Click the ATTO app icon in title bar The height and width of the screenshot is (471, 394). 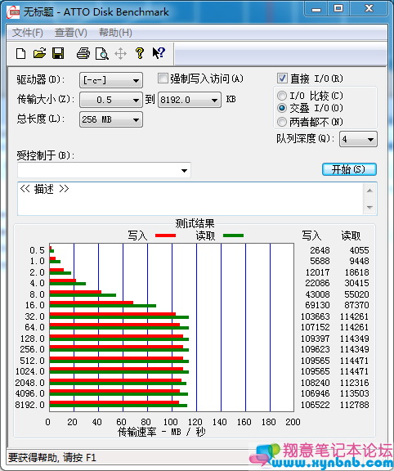click(x=13, y=12)
